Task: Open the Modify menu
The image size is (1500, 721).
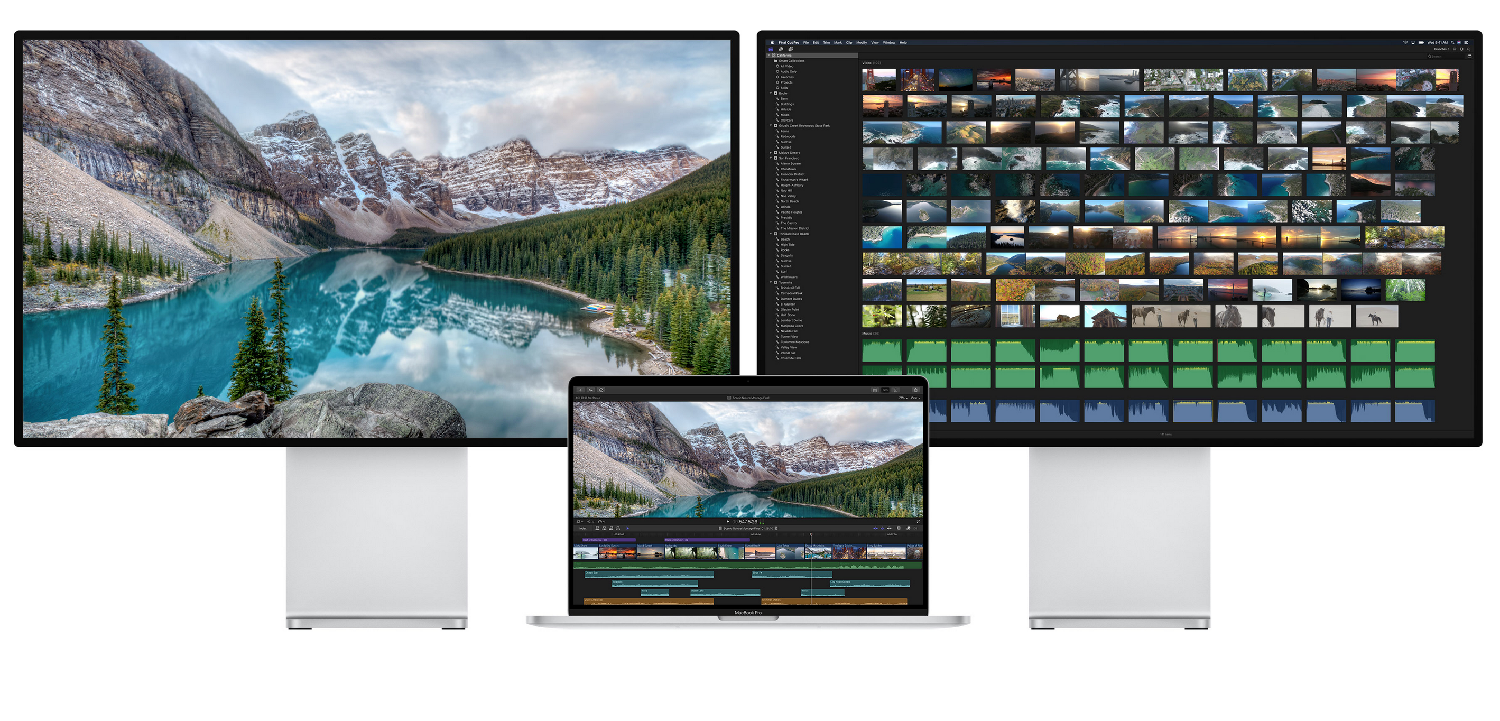Action: 861,42
